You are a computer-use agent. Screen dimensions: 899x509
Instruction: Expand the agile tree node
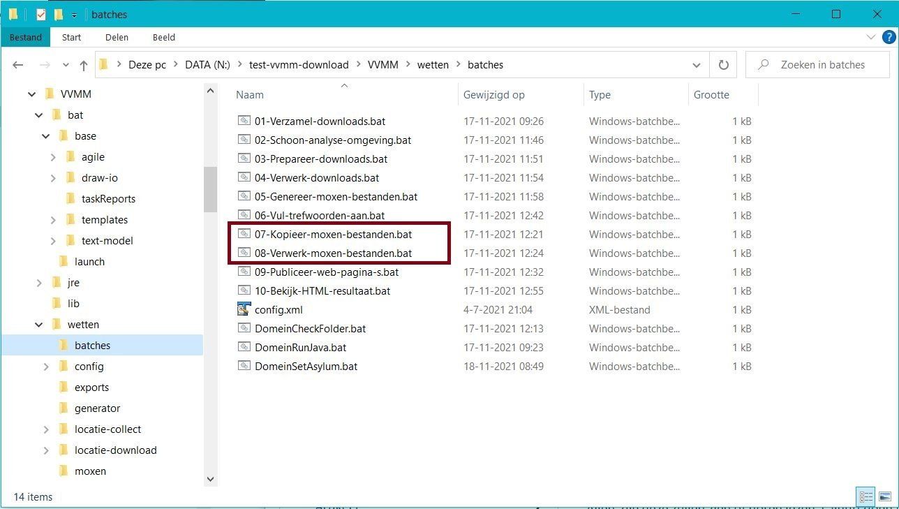pos(53,157)
